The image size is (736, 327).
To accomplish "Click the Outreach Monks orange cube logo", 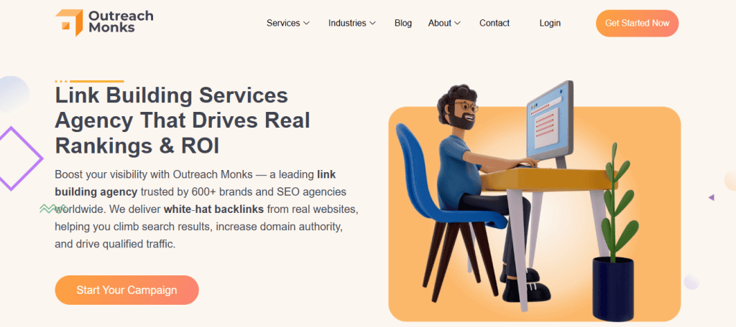I will pyautogui.click(x=69, y=22).
